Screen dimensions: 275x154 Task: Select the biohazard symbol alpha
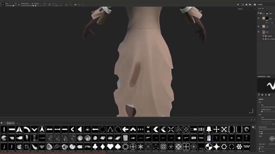click(171, 147)
